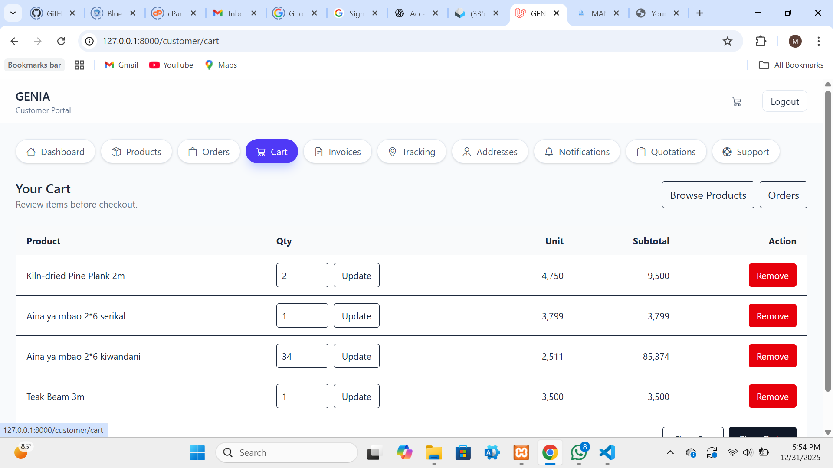Reload the current page

[x=61, y=41]
